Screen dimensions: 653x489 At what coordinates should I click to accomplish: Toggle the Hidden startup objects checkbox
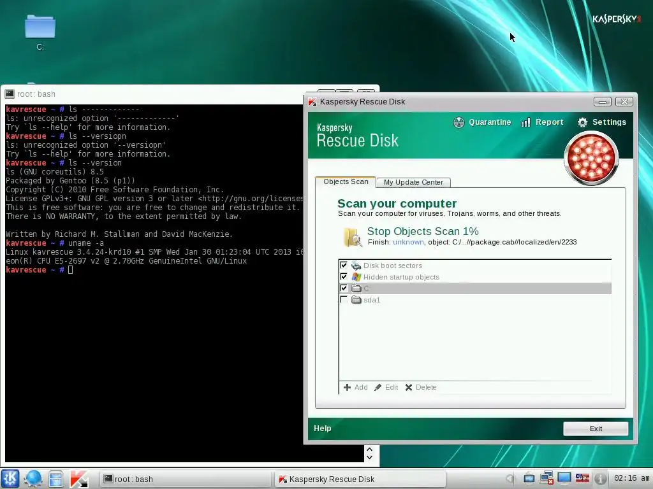[344, 276]
